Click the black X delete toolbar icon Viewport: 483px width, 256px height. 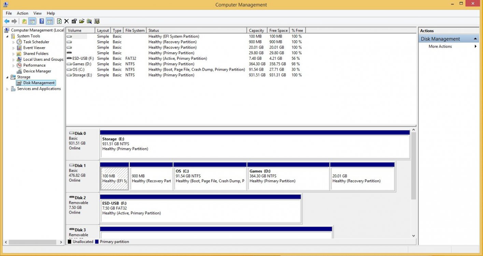(67, 21)
